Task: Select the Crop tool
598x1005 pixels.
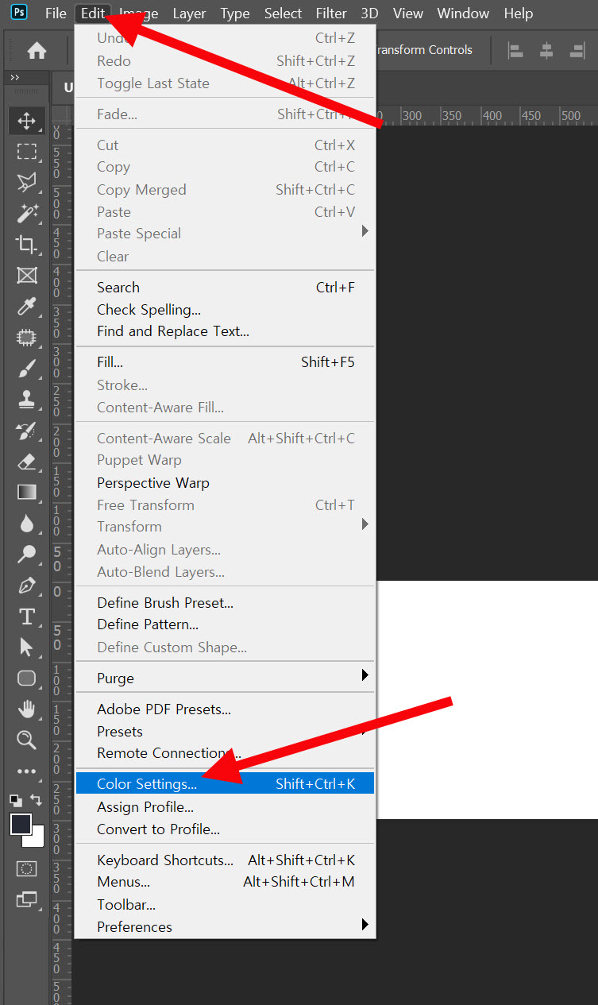Action: (27, 245)
